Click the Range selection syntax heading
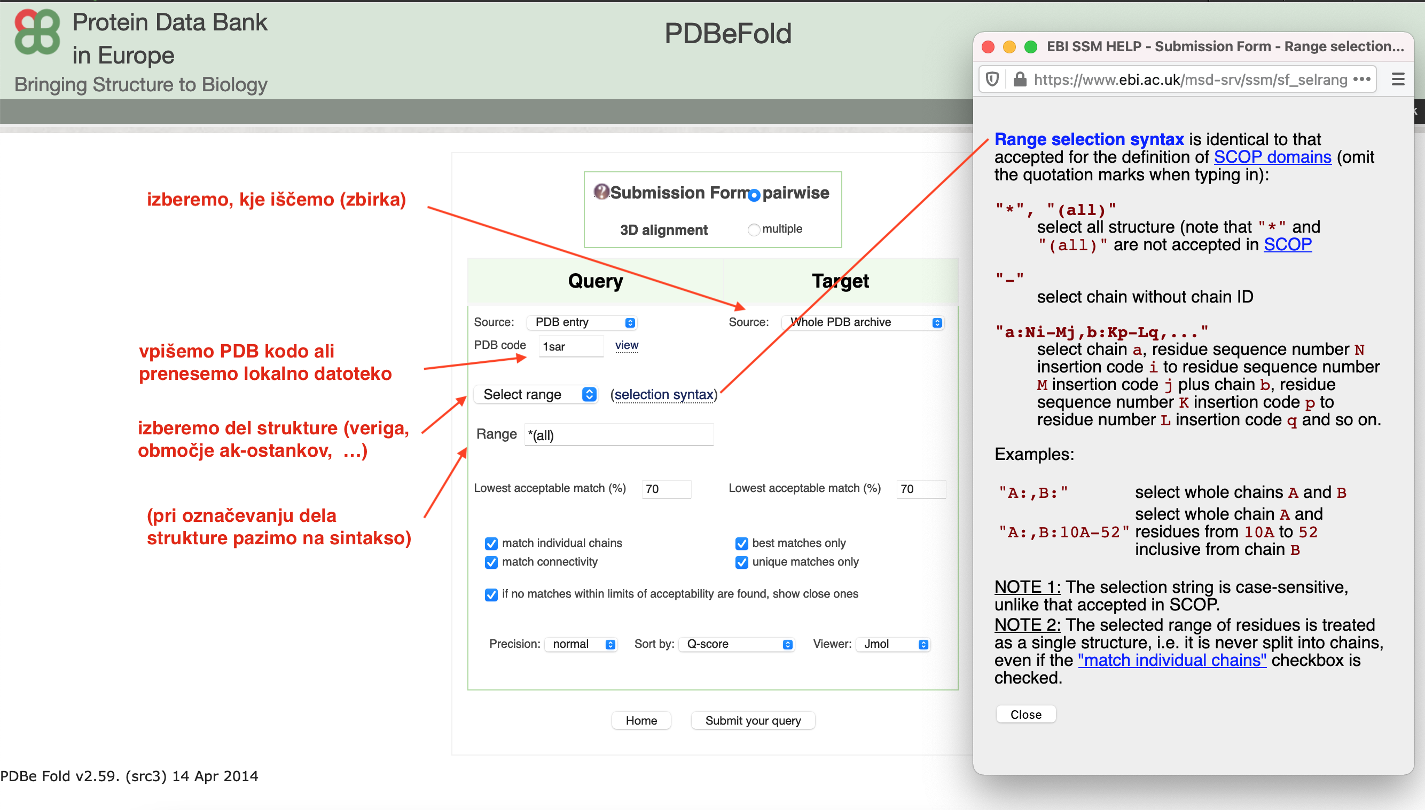Screen dimensions: 1425x810 coord(1089,139)
